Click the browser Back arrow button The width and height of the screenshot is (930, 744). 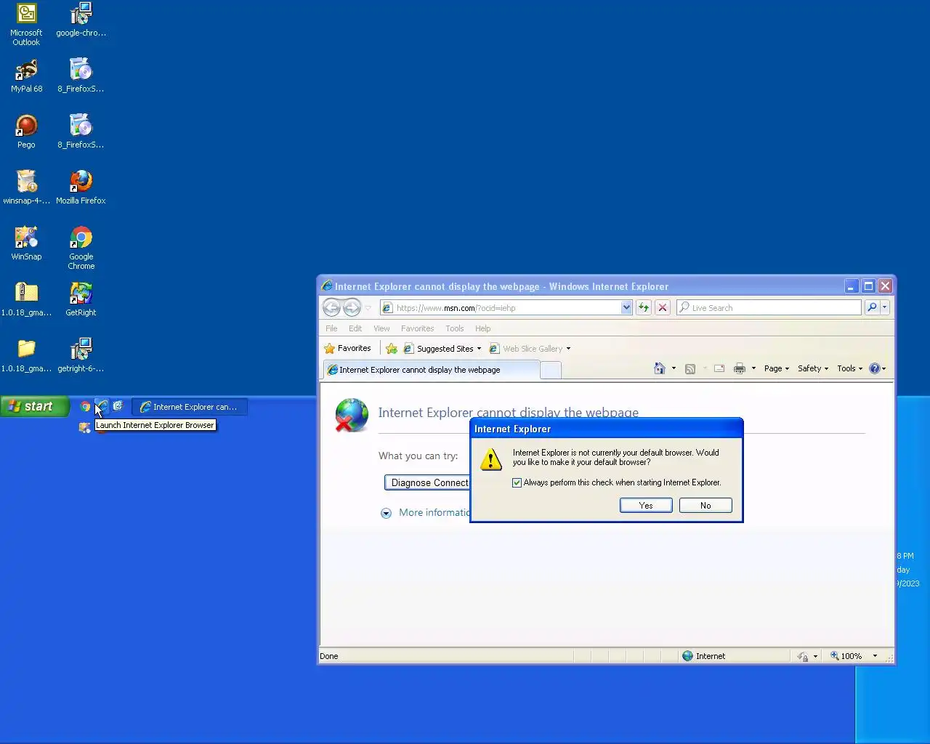[332, 307]
